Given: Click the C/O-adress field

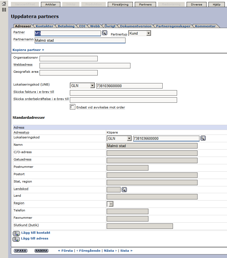Looking at the screenshot, I should point(152,153).
